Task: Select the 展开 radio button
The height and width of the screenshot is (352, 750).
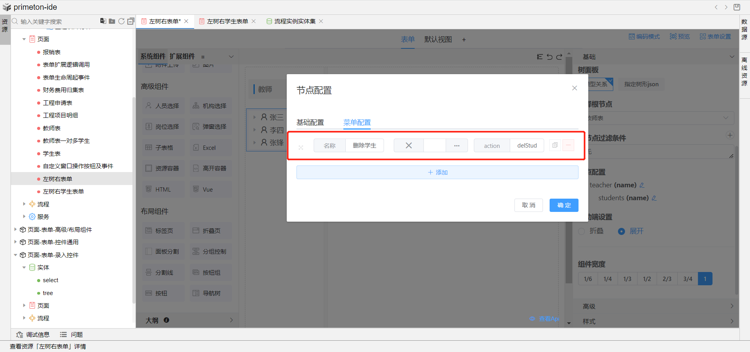Action: 621,231
